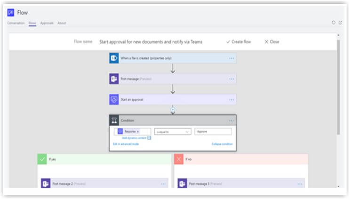Screen dimensions: 354x200
Task: Click the scrollbar up arrow
Action: pos(338,35)
